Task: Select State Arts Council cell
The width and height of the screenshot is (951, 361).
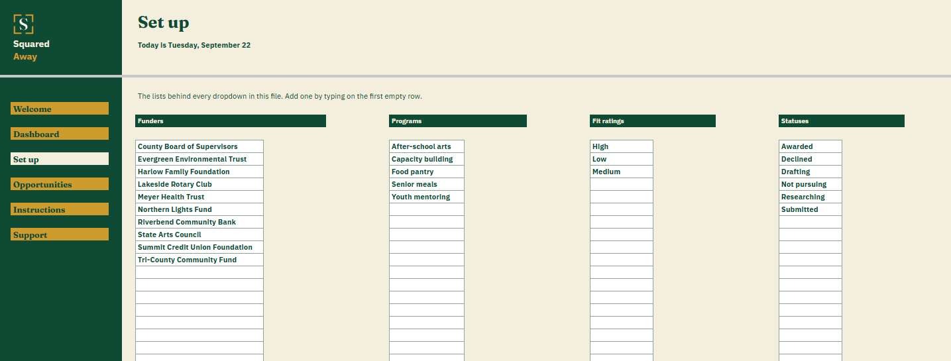Action: 199,234
